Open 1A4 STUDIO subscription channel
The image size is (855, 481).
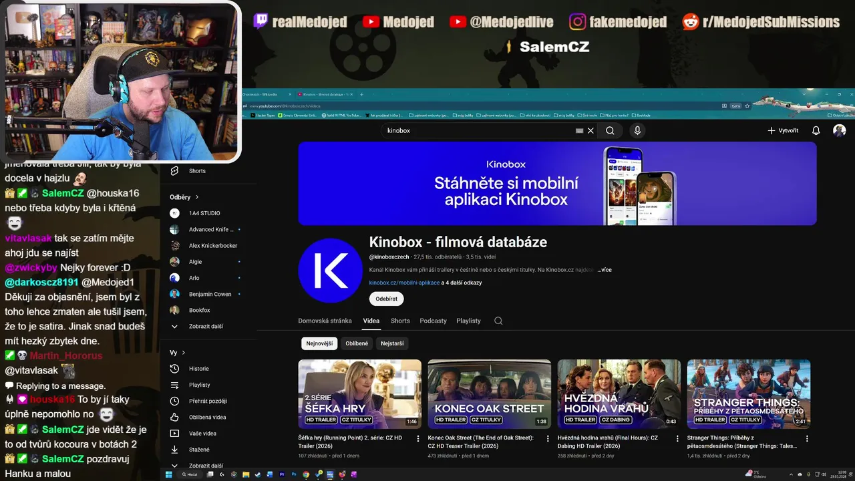click(204, 213)
